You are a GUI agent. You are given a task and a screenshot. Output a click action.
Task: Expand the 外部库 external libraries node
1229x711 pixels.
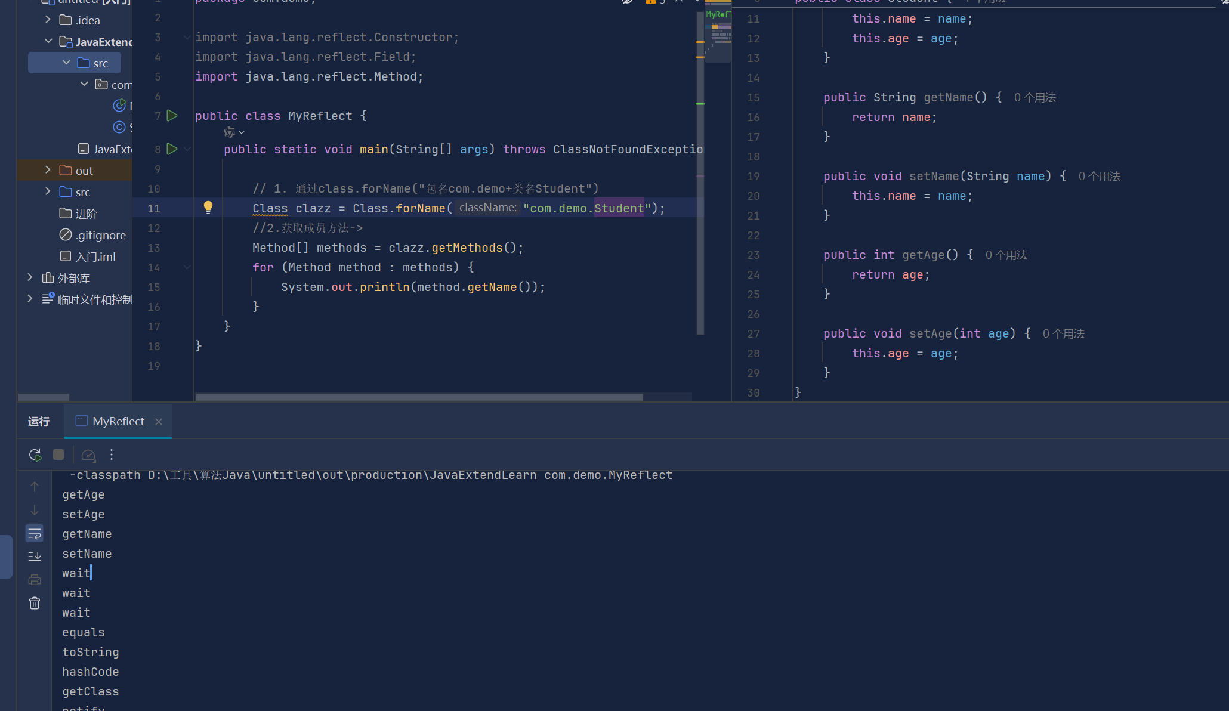coord(30,277)
